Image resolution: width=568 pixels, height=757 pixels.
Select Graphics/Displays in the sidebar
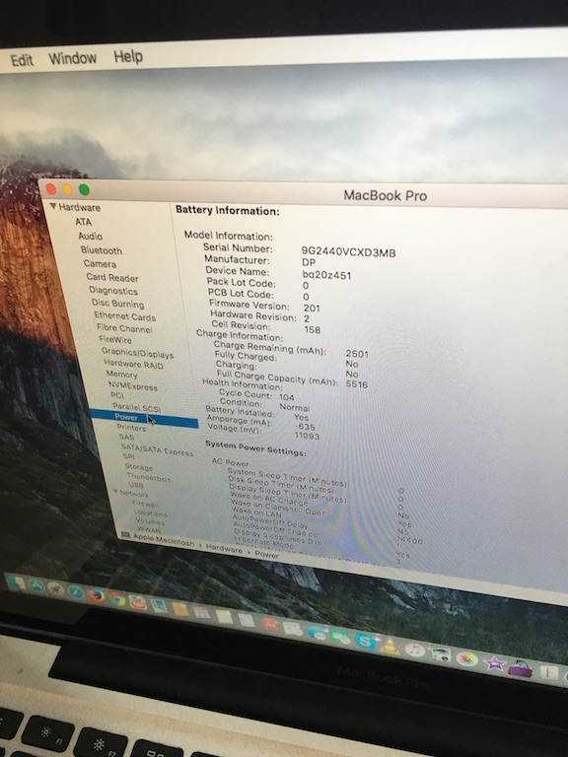point(137,353)
